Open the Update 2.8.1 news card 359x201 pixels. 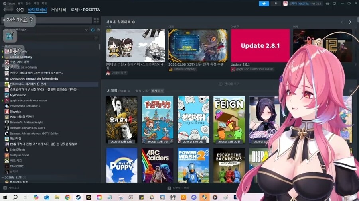[260, 46]
